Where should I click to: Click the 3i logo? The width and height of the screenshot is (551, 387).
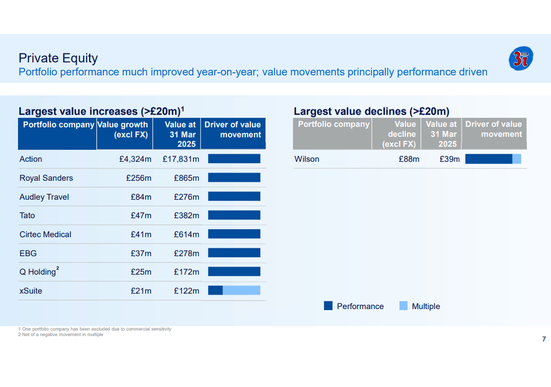(x=521, y=58)
